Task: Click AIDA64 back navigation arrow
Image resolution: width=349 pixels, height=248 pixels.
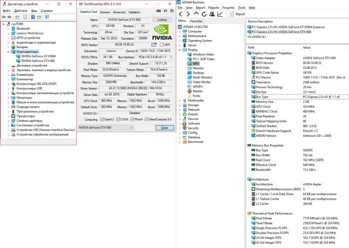Action: 181,14
